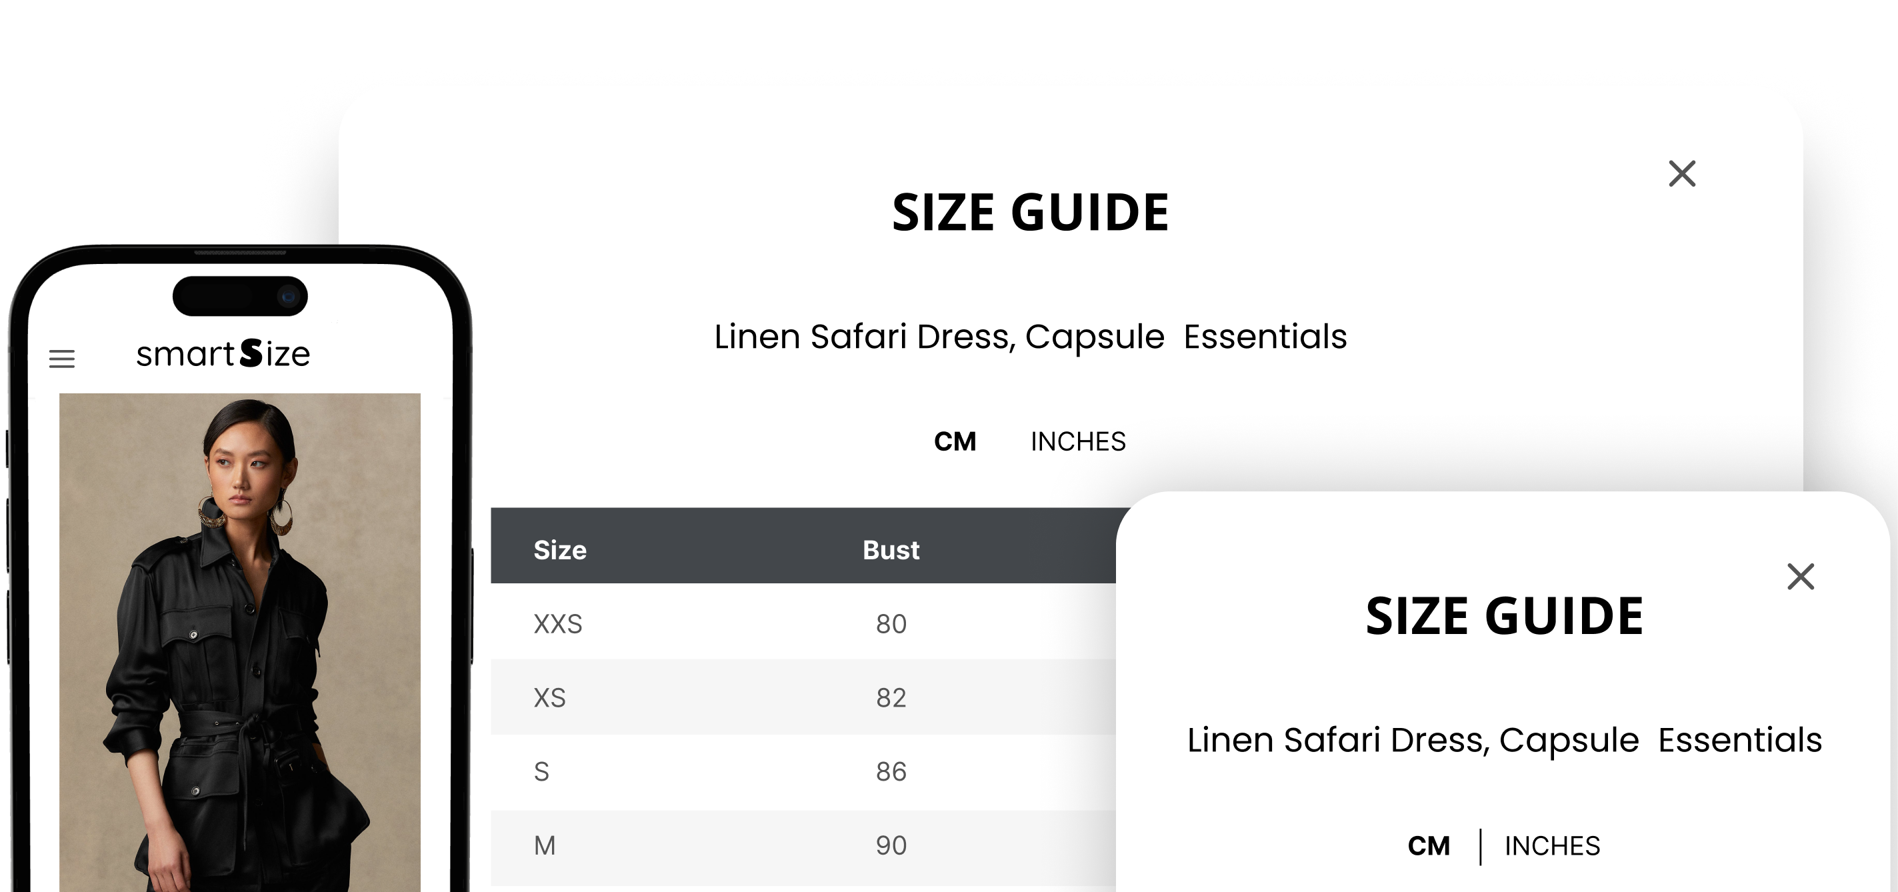Click product name in small popup
This screenshot has width=1898, height=892.
[1504, 740]
